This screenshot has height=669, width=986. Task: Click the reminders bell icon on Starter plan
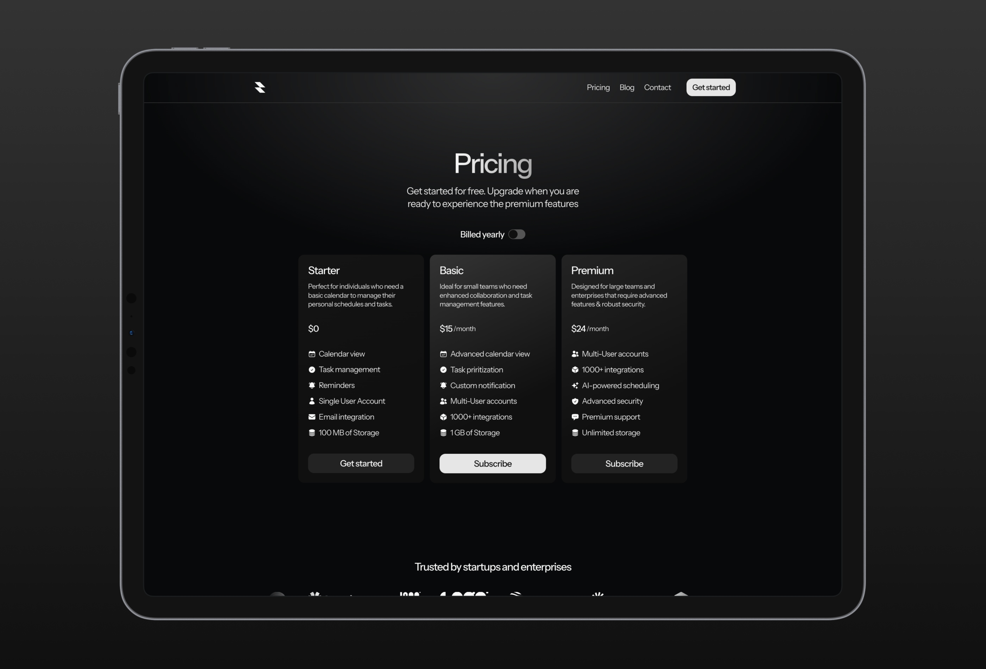click(312, 384)
